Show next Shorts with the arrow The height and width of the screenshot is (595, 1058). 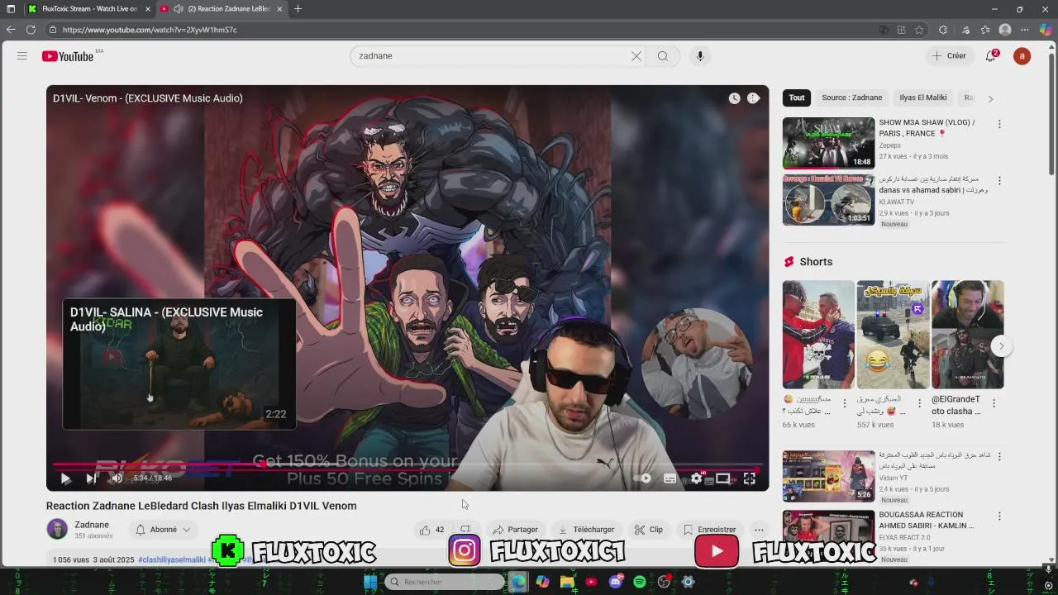[x=1001, y=346]
